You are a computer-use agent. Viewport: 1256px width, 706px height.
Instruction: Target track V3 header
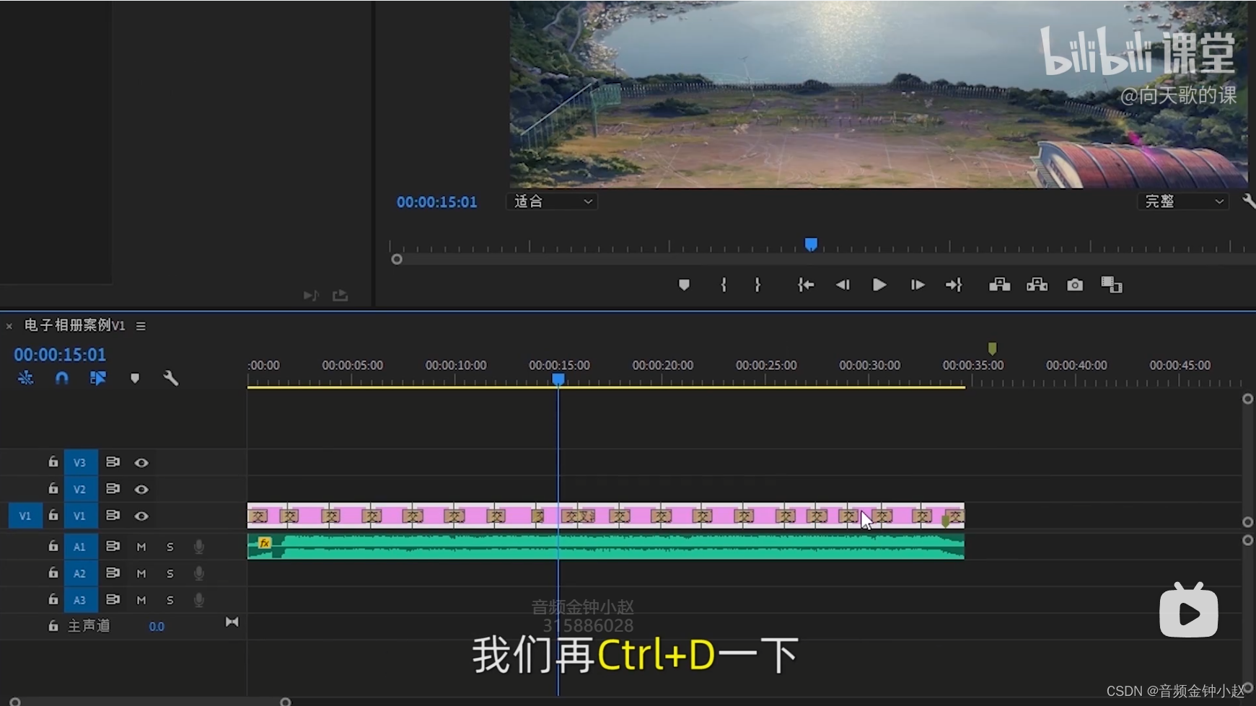[80, 462]
